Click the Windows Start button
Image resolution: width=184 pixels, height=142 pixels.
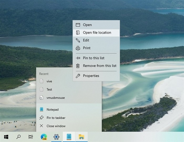[x=6, y=136]
